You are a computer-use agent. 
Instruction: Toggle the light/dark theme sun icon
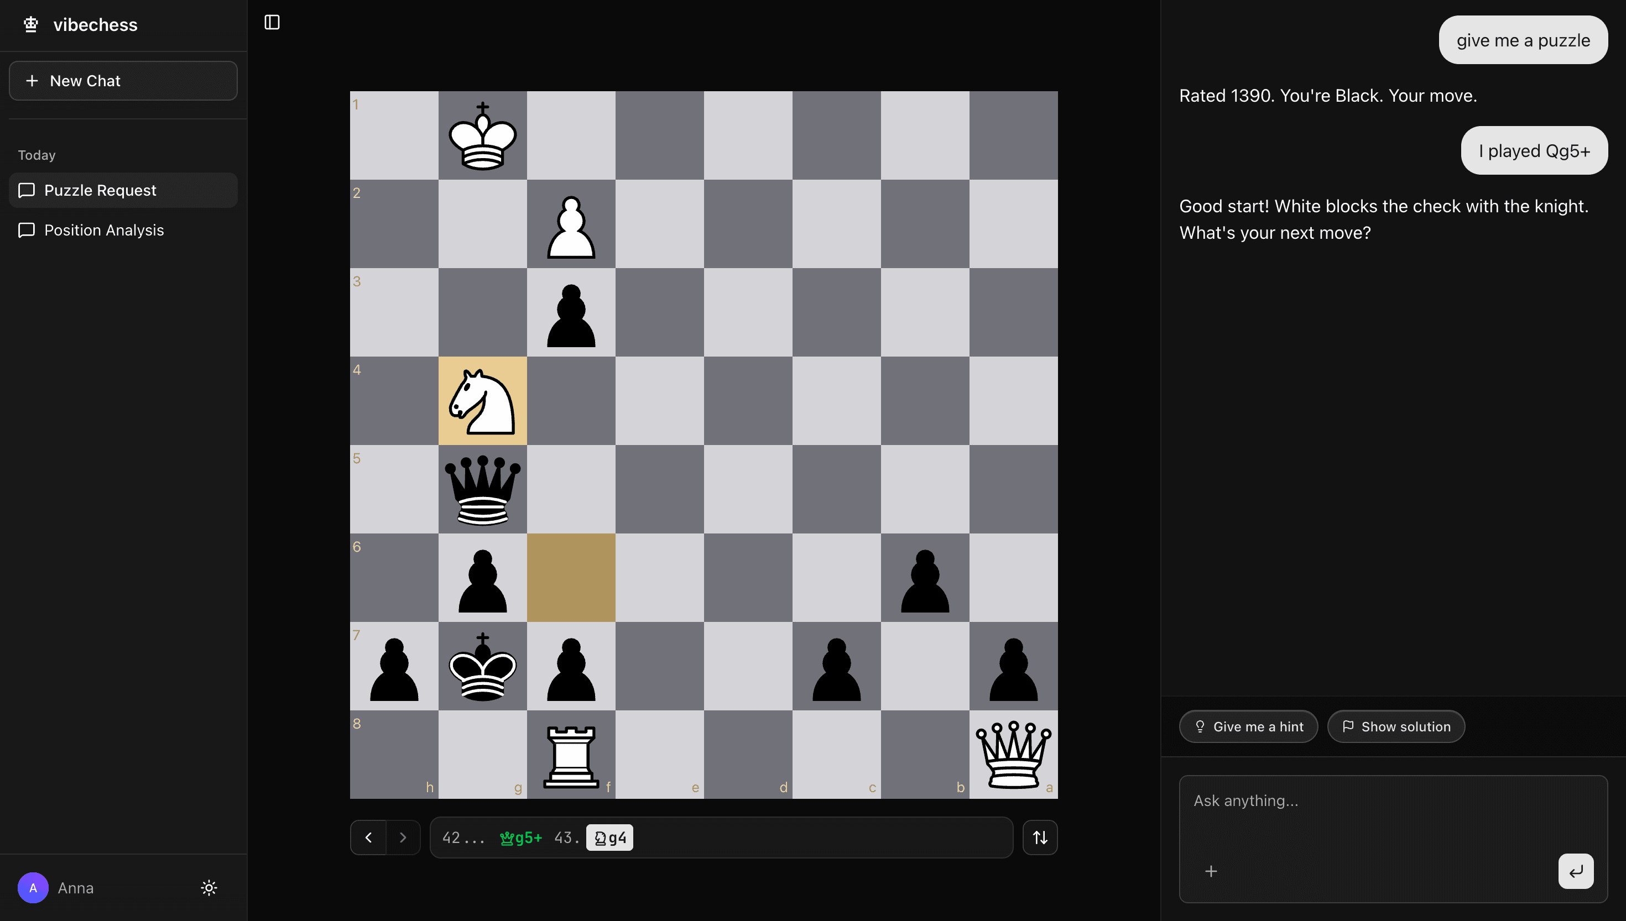click(209, 887)
